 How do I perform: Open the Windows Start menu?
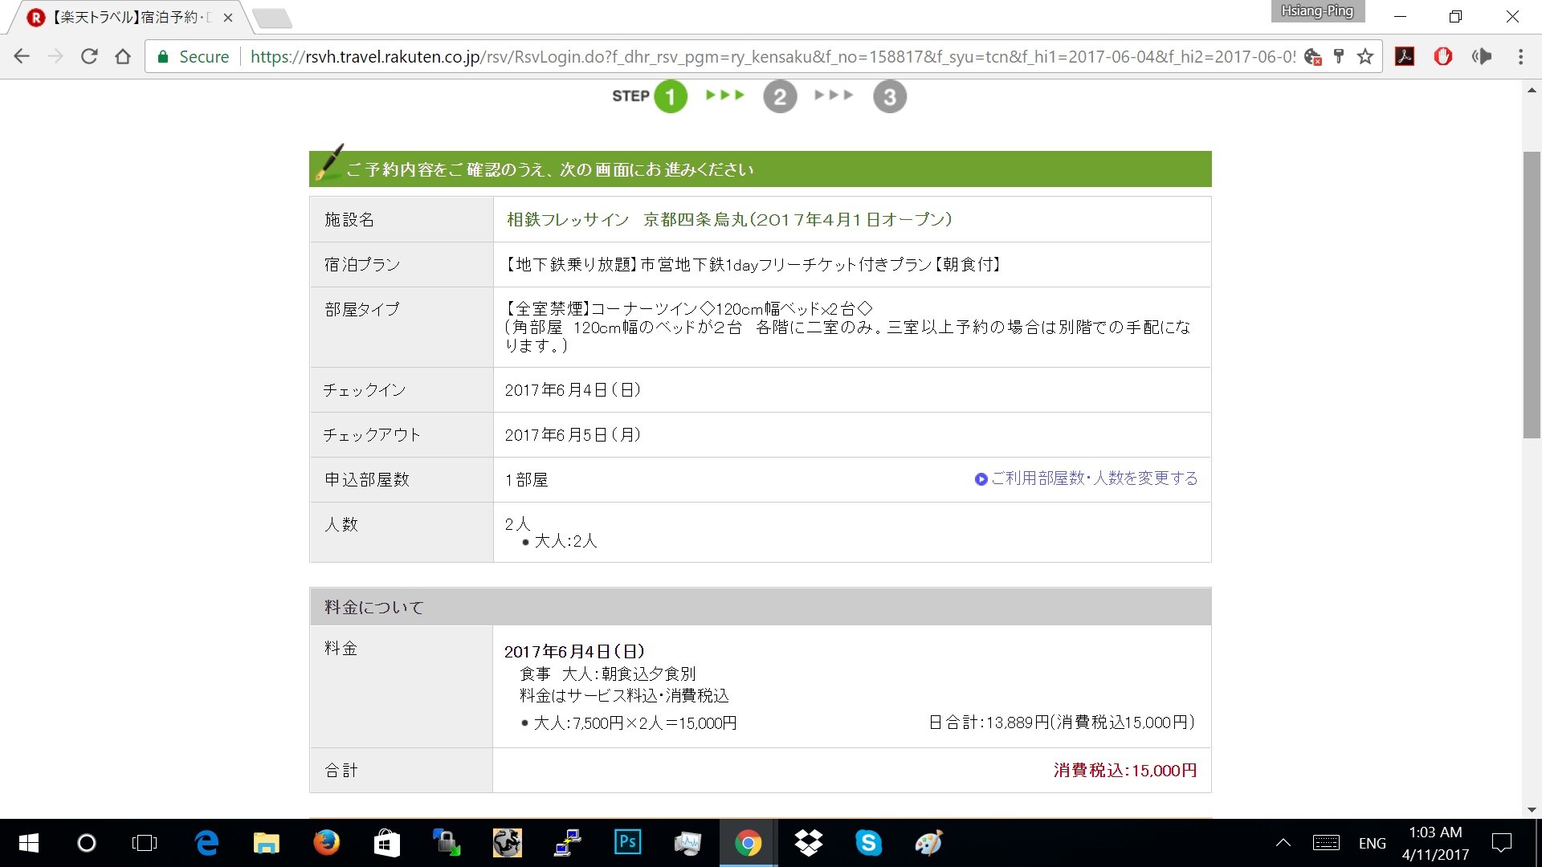28,843
